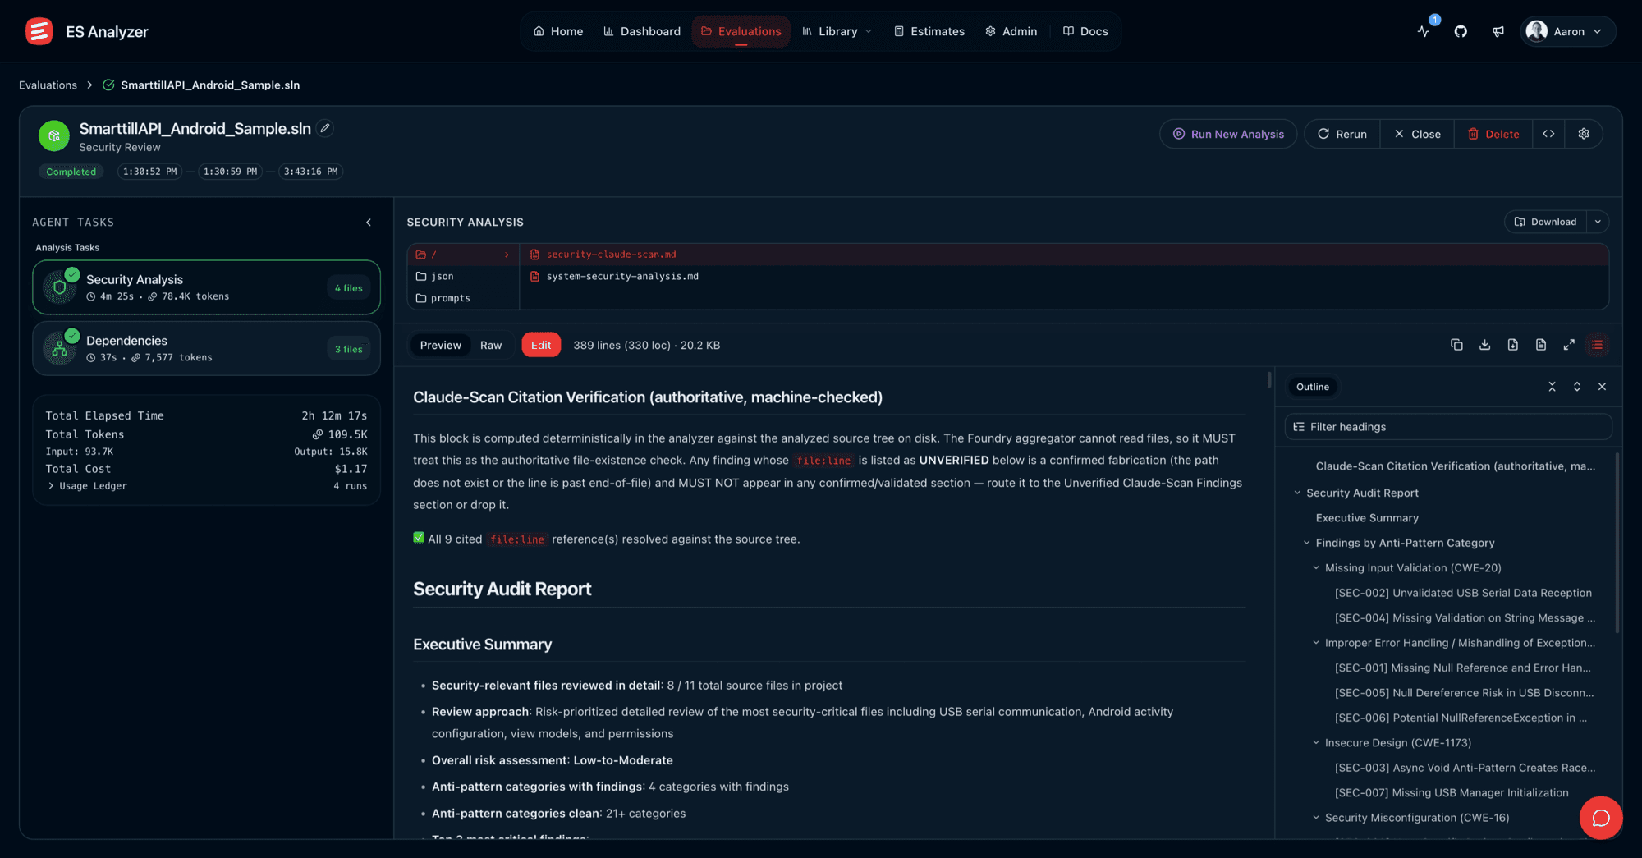
Task: Expand all outline headings icon
Action: (x=1577, y=387)
